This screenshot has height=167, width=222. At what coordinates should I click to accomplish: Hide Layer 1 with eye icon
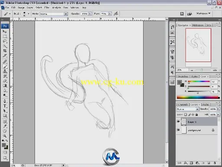[178, 121]
